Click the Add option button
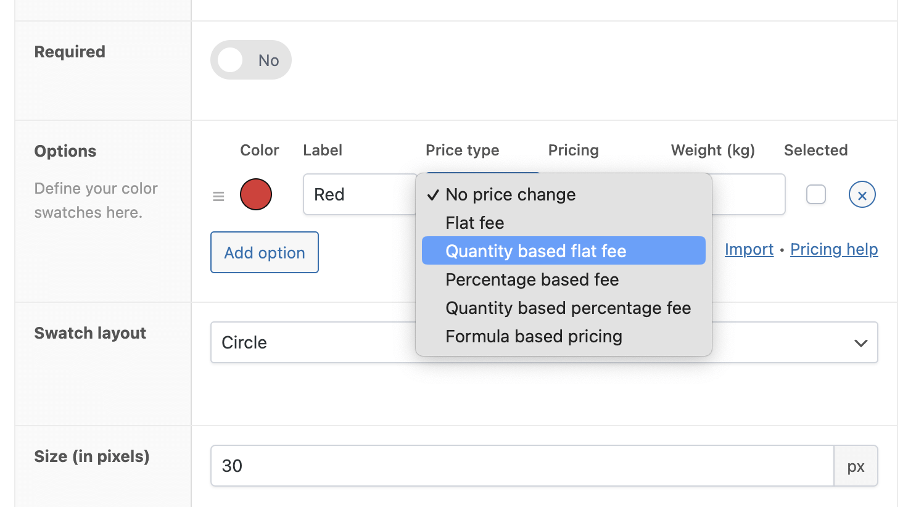This screenshot has width=916, height=507. pos(264,252)
